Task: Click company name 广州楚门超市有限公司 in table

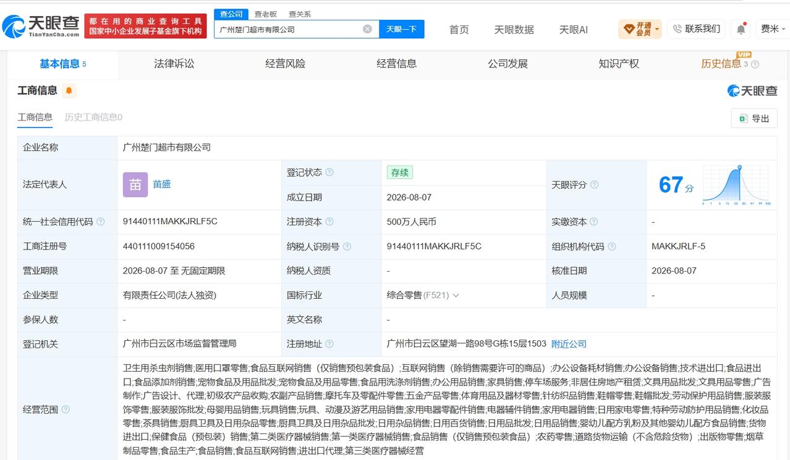Action: click(167, 148)
